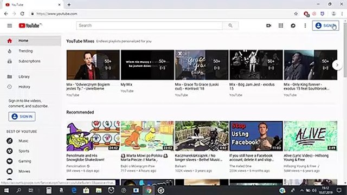
Task: Click the 'Alive (Lyric Video)' video title
Action: click(306, 158)
